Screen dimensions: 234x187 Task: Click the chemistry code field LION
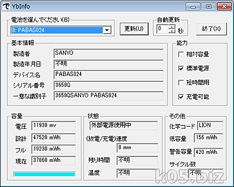(x=210, y=125)
